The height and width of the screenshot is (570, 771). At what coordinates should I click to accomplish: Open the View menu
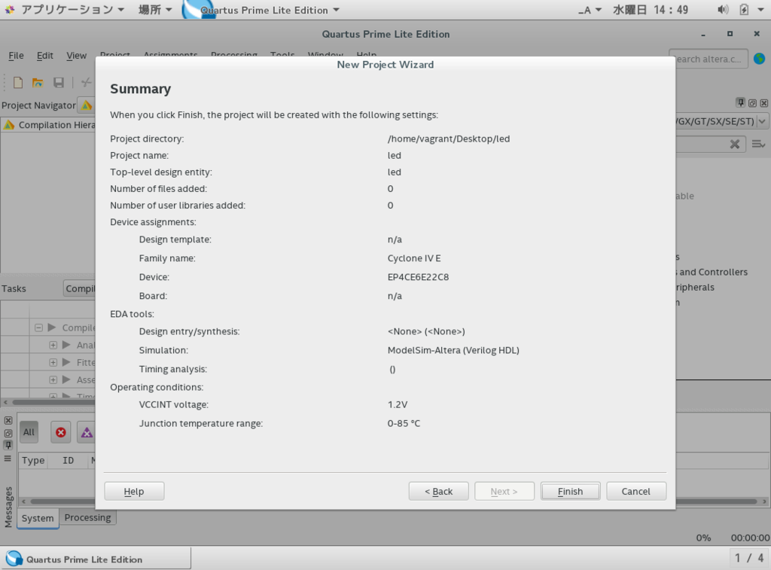[76, 56]
